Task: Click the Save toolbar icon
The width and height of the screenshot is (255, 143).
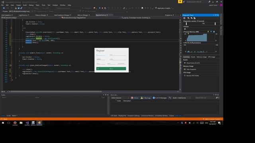Action: click(19, 8)
